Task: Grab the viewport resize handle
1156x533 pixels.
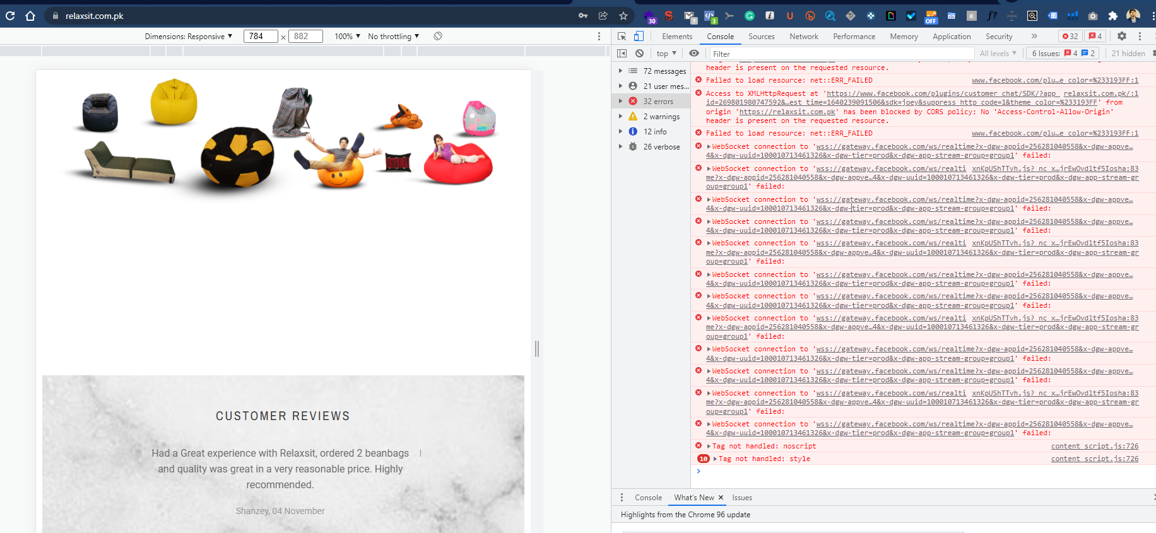Action: [x=537, y=348]
